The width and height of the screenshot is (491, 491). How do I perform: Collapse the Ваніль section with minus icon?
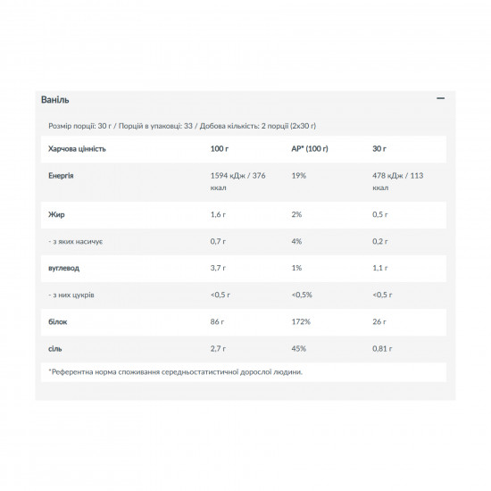pyautogui.click(x=441, y=98)
